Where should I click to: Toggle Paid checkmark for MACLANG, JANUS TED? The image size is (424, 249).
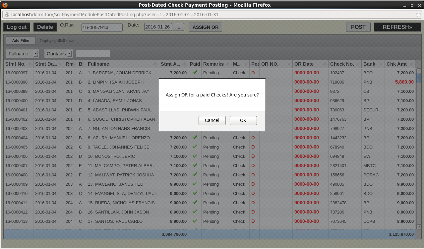tap(195, 184)
